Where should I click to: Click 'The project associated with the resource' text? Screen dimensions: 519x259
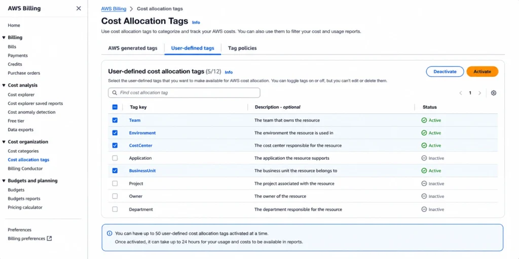point(294,183)
